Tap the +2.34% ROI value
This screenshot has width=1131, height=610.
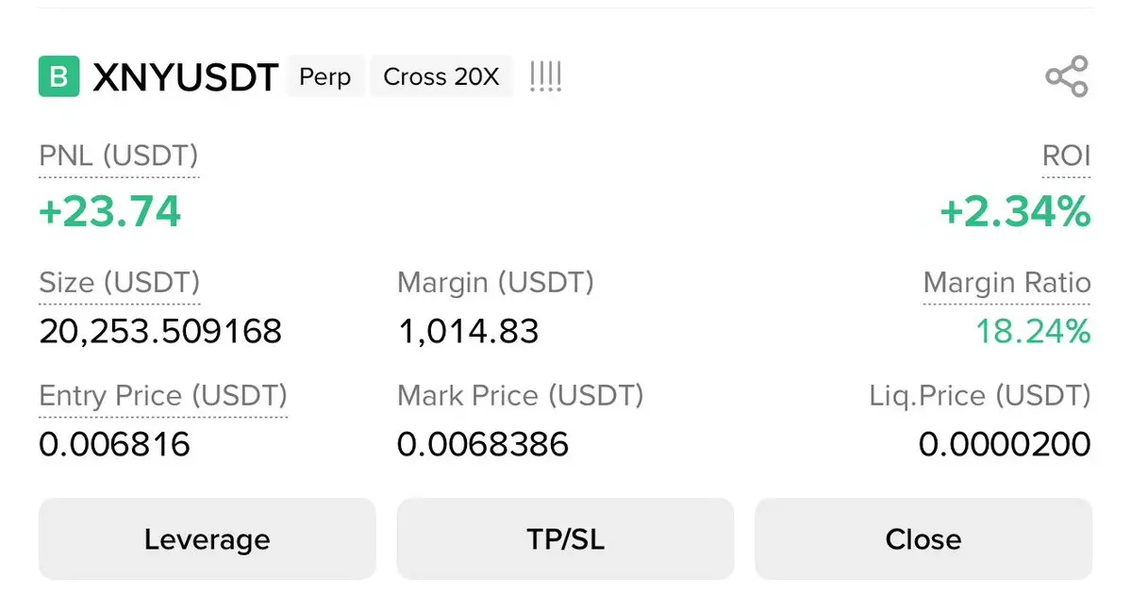[1015, 211]
